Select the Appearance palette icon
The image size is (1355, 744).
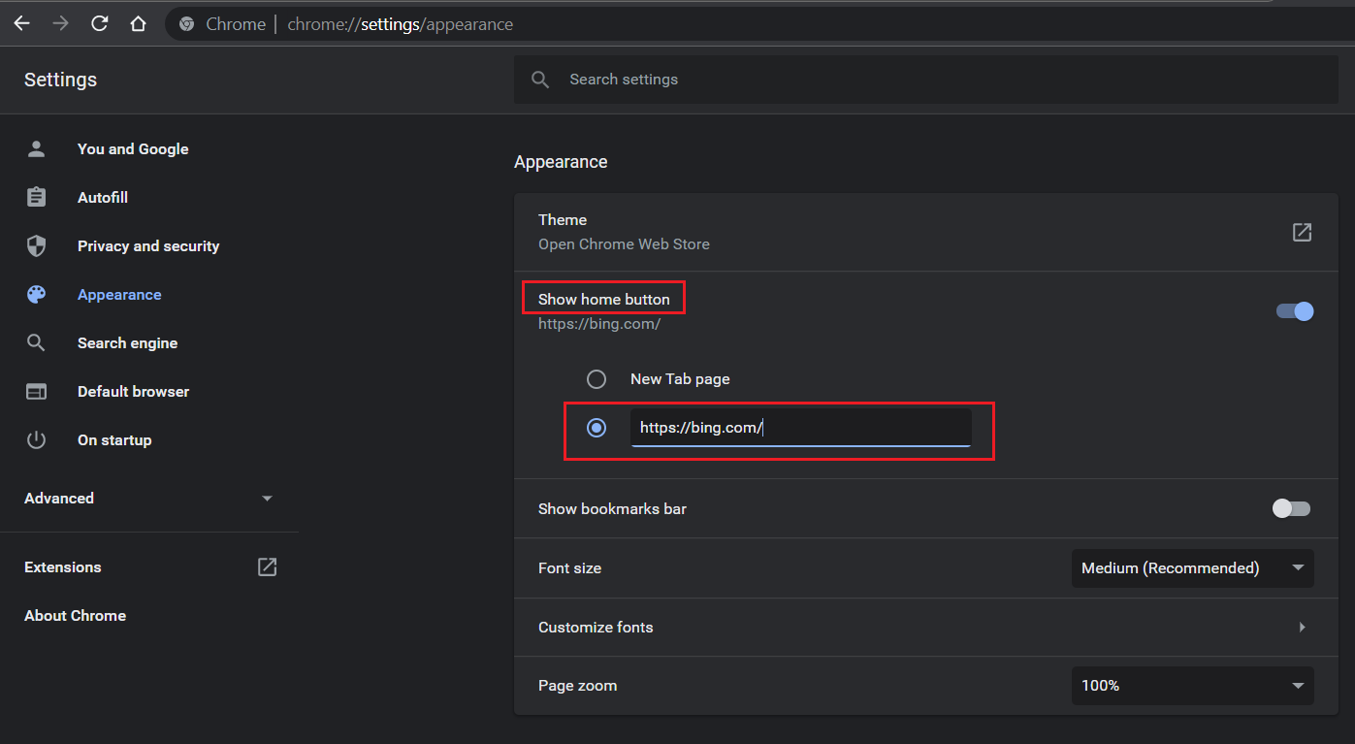click(36, 294)
